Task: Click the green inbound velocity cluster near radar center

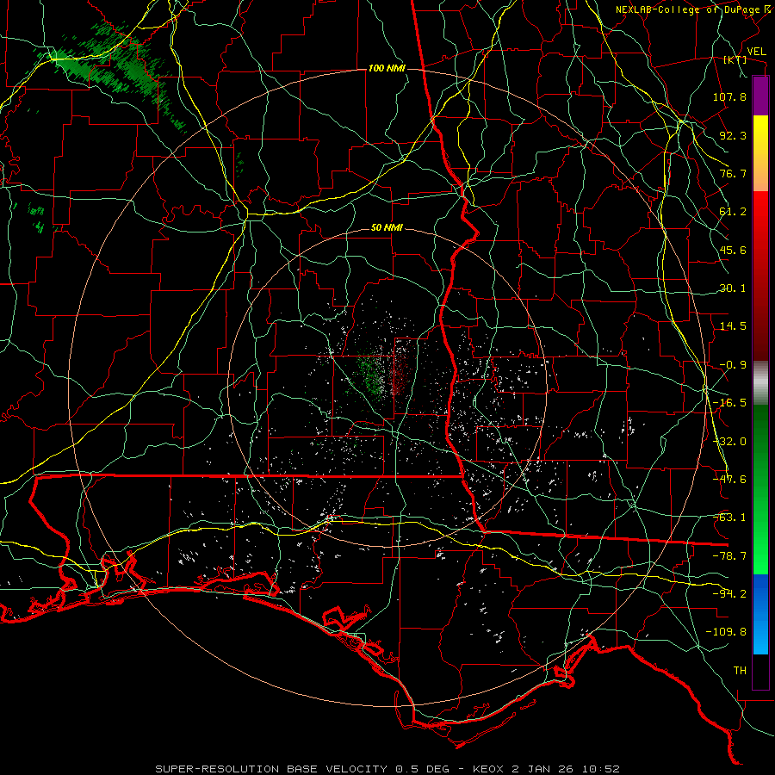Action: (x=370, y=376)
